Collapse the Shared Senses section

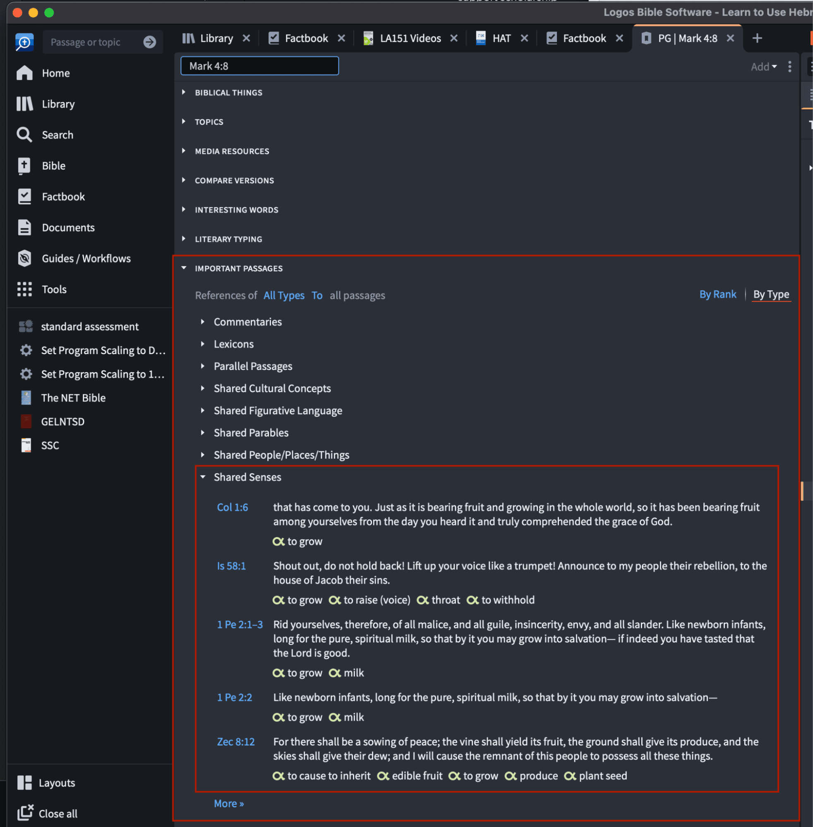[247, 477]
